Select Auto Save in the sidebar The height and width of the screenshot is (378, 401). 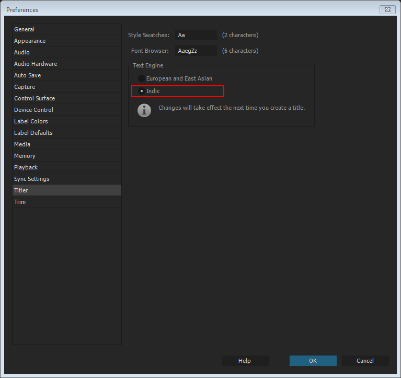27,75
